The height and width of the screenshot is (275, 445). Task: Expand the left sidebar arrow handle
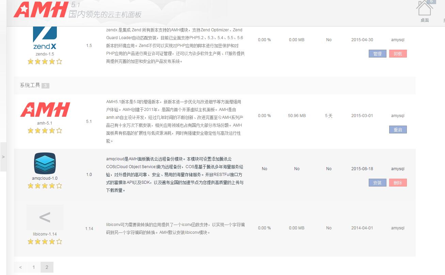(3, 157)
